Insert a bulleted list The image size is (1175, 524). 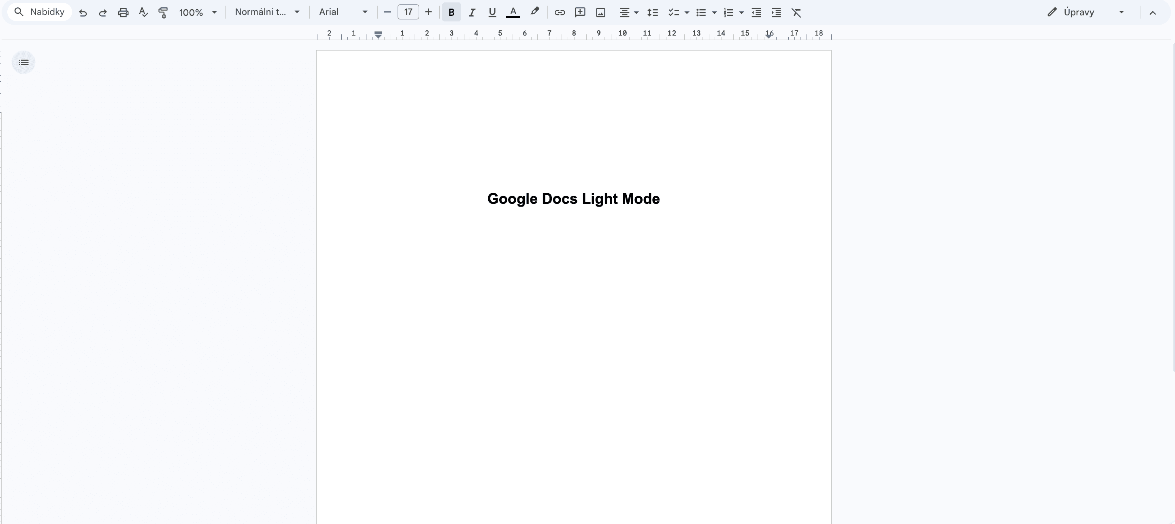point(701,12)
